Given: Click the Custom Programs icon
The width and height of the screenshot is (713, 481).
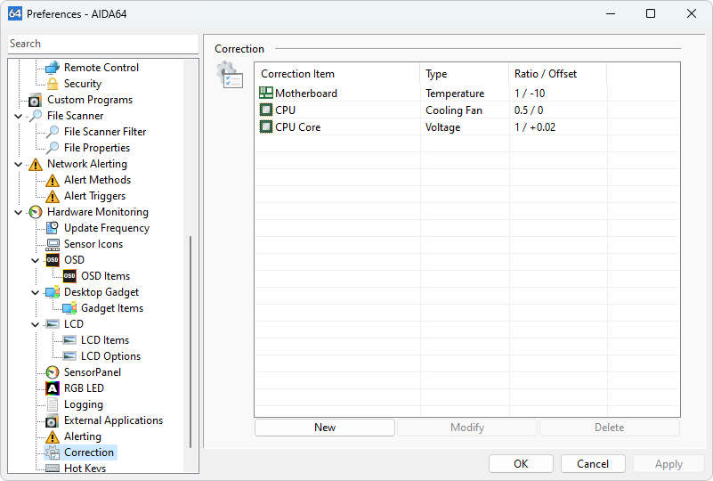Looking at the screenshot, I should [36, 100].
